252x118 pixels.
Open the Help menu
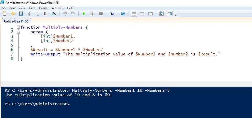(x=70, y=8)
